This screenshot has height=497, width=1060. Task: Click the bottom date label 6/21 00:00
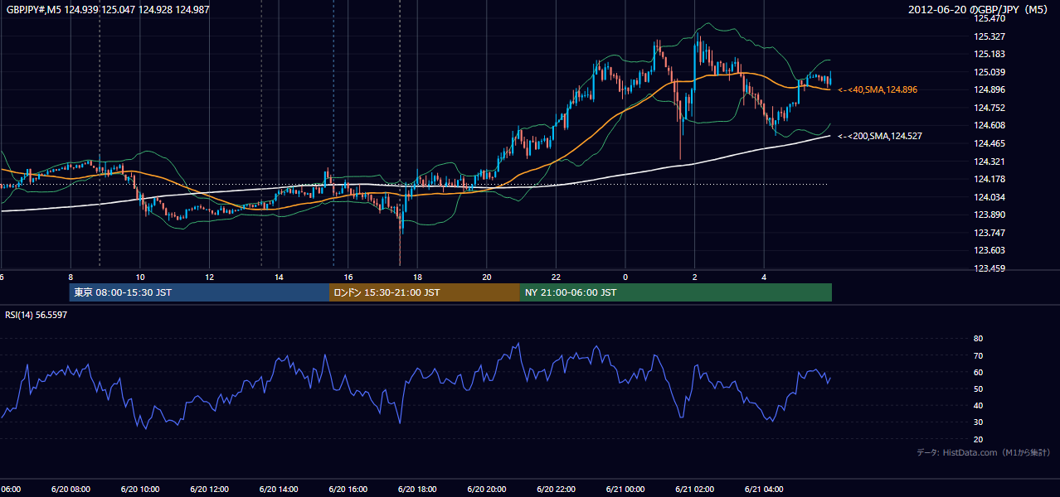pyautogui.click(x=625, y=490)
